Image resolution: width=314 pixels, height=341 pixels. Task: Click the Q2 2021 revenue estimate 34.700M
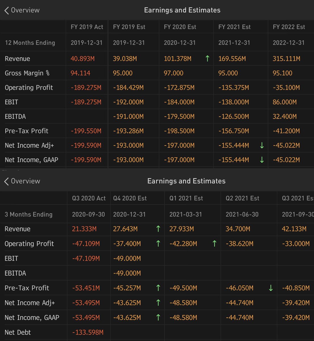click(238, 229)
